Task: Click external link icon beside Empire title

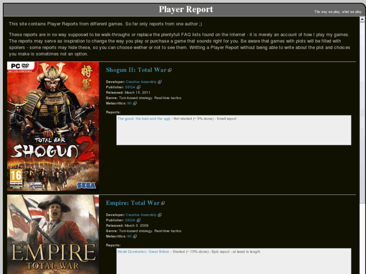Action: tap(163, 203)
